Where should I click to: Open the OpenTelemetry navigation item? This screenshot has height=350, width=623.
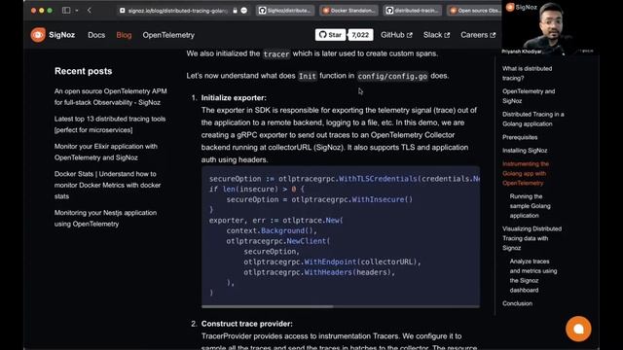tap(168, 35)
